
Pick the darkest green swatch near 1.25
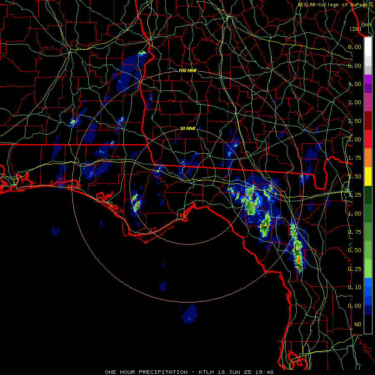coord(368,195)
